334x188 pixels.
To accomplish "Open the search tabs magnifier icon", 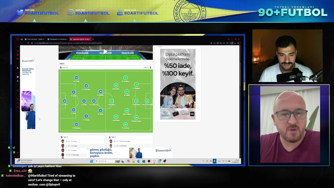I will pyautogui.click(x=229, y=39).
